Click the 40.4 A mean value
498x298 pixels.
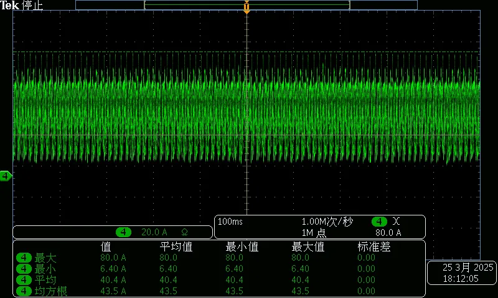click(113, 279)
